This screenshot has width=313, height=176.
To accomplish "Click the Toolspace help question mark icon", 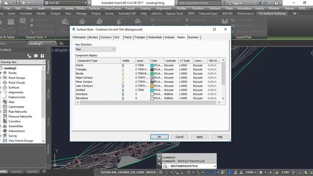I will tap(43, 56).
